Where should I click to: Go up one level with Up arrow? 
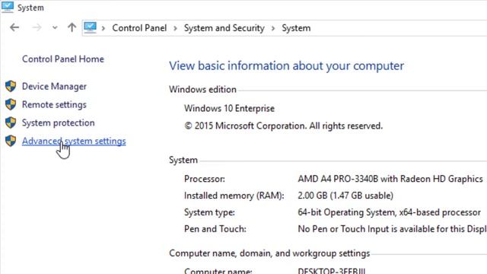[72, 27]
